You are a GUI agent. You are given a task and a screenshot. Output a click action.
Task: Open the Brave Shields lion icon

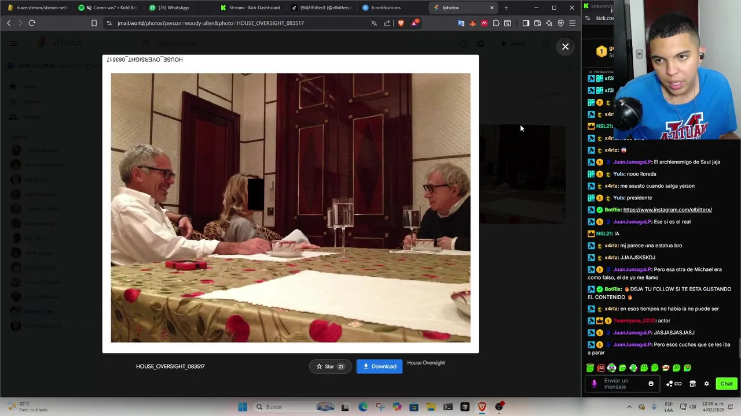pos(401,23)
